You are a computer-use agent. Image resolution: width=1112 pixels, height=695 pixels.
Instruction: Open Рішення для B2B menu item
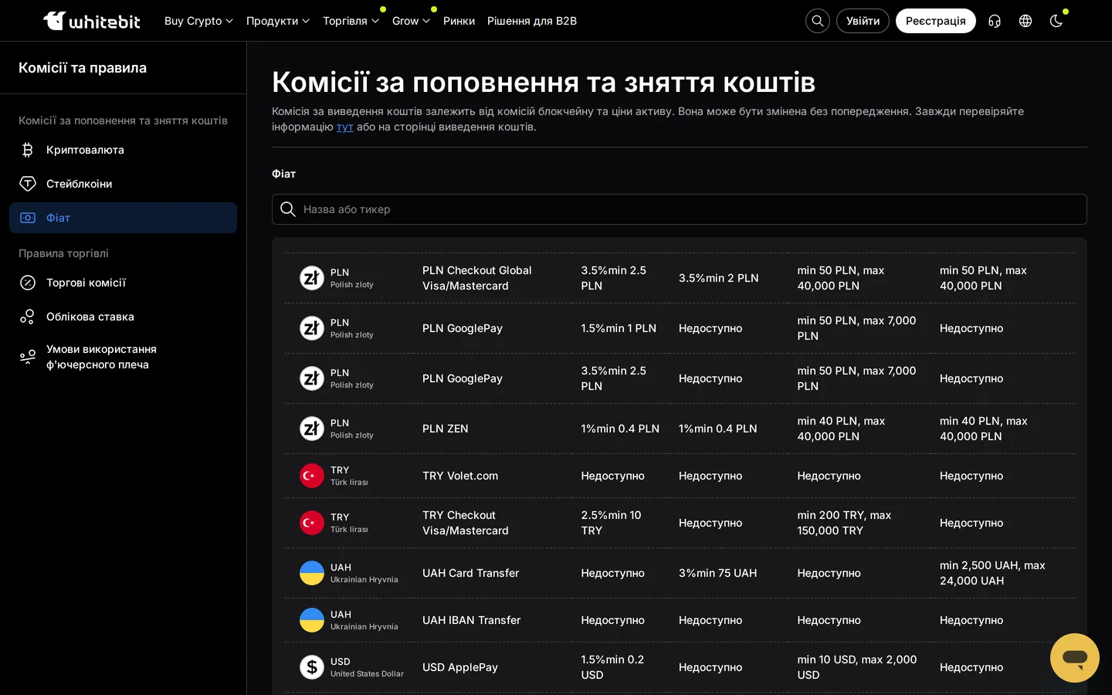pyautogui.click(x=532, y=21)
